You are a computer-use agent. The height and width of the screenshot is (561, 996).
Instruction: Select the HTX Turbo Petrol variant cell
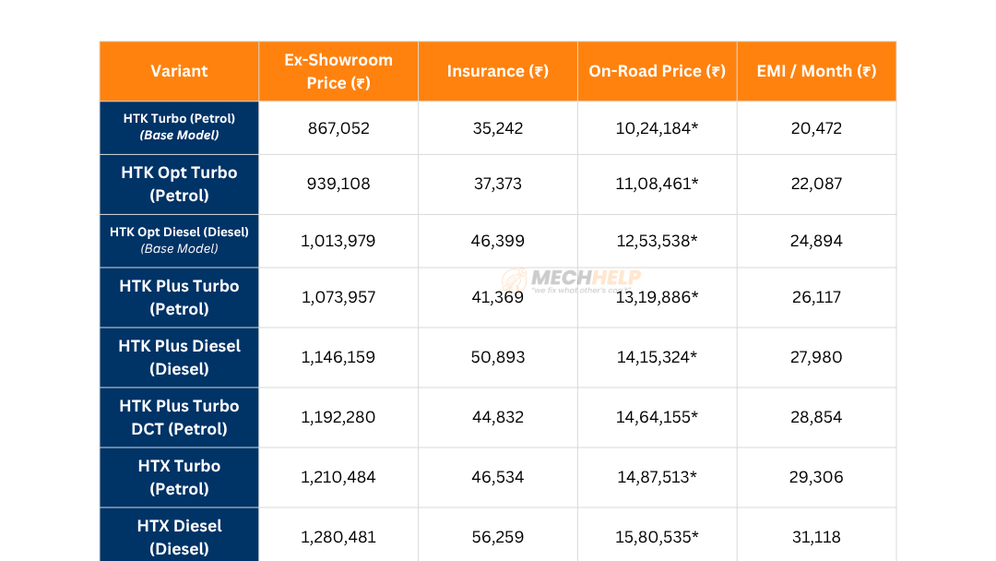[178, 477]
